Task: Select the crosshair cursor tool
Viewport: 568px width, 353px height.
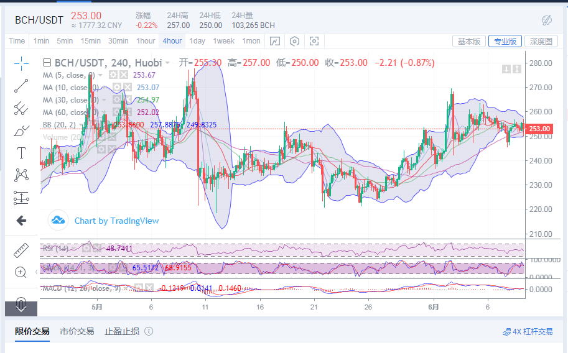Action: [21, 63]
